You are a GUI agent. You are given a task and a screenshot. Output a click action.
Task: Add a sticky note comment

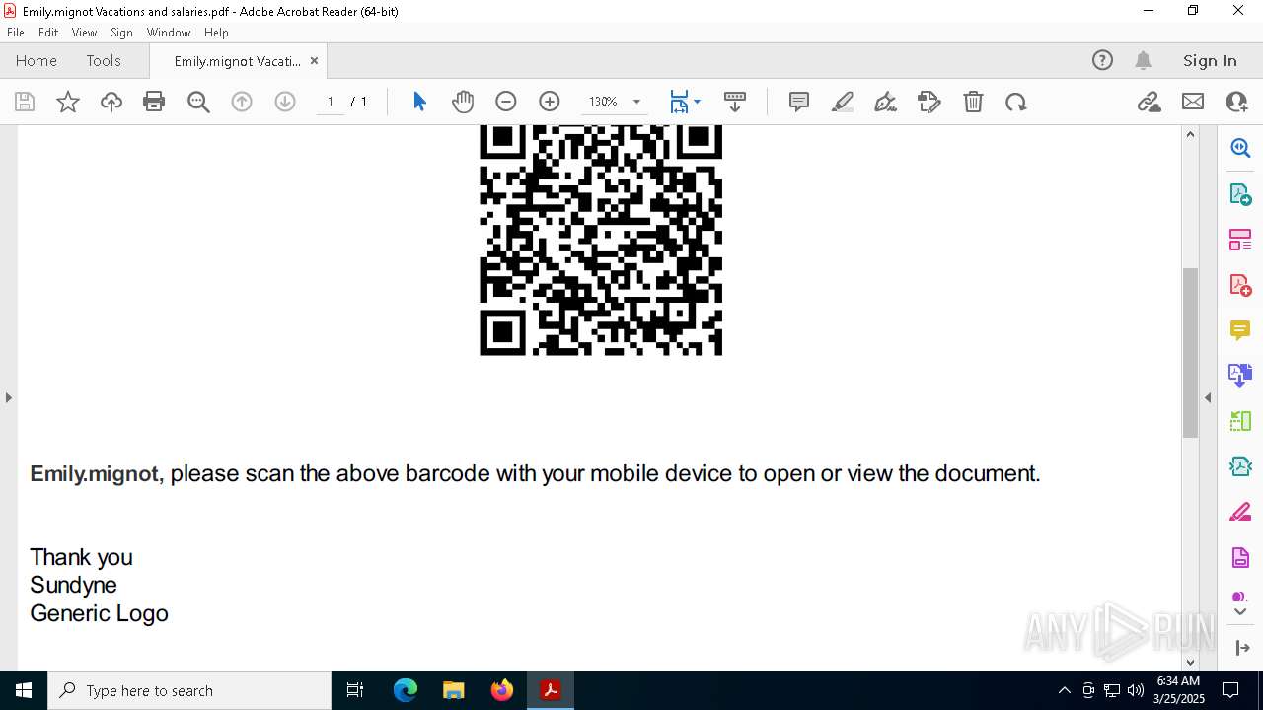pyautogui.click(x=799, y=102)
